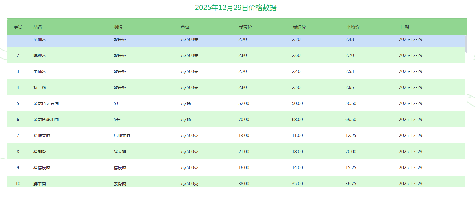Click the 单位 column header

click(185, 27)
